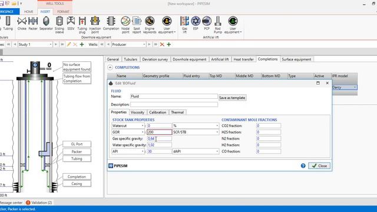This screenshot has width=377, height=212.
Task: Insert a Rod Pump
Action: (x=218, y=25)
